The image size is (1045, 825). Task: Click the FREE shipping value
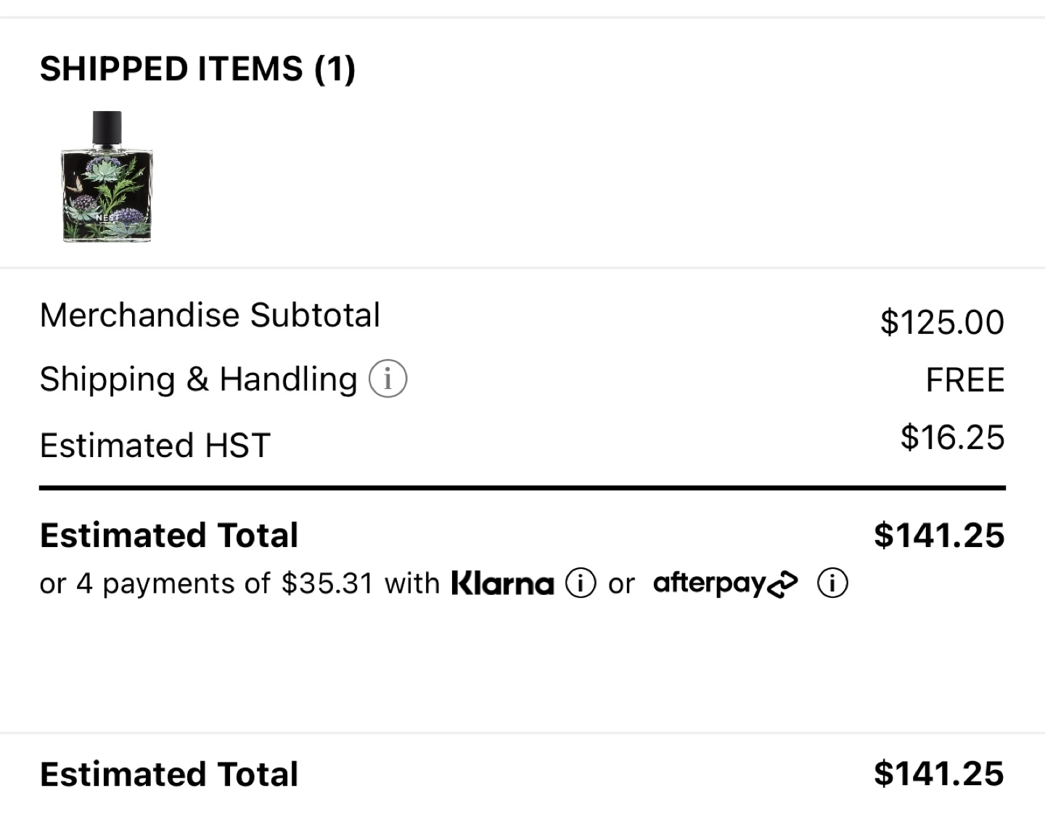[x=964, y=380]
